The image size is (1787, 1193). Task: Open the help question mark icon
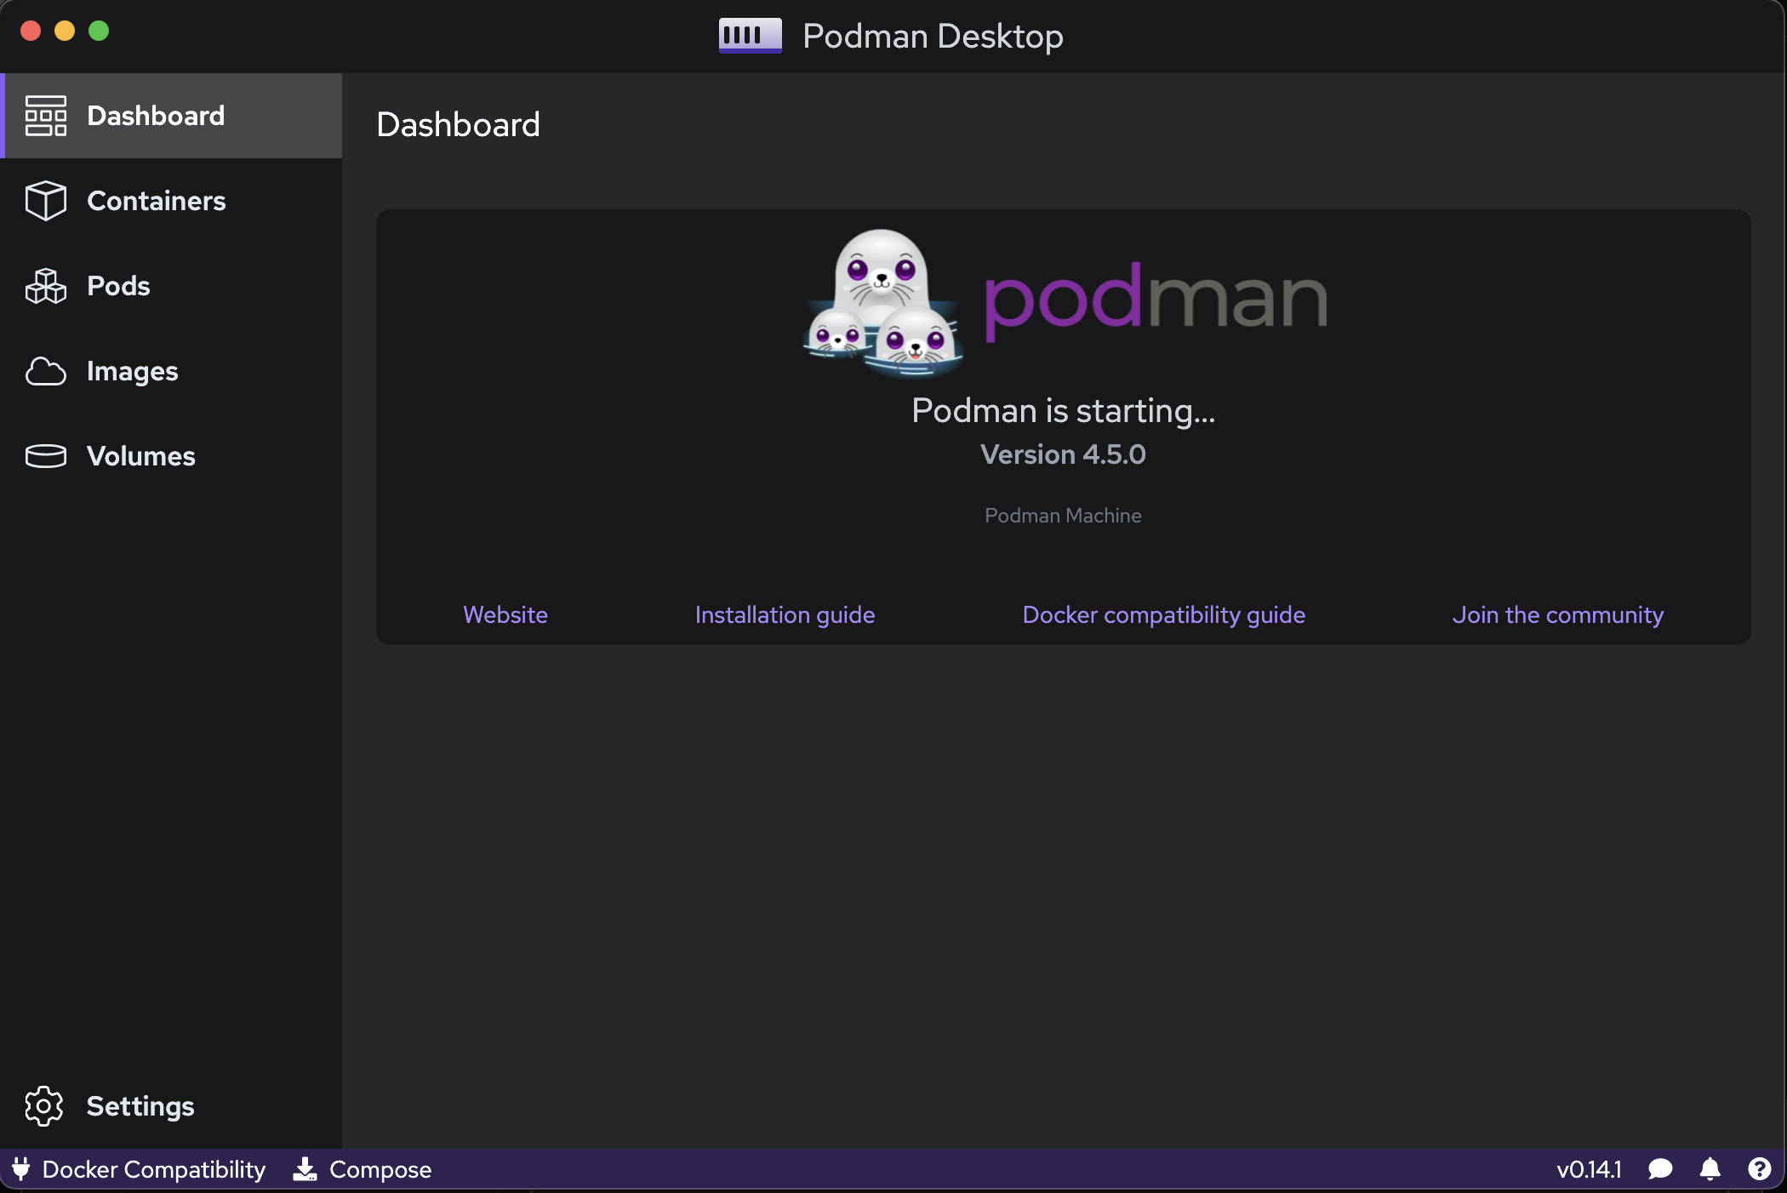click(x=1759, y=1168)
